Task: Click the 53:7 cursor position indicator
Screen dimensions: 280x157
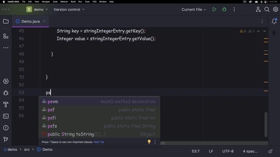Action: pos(196,151)
